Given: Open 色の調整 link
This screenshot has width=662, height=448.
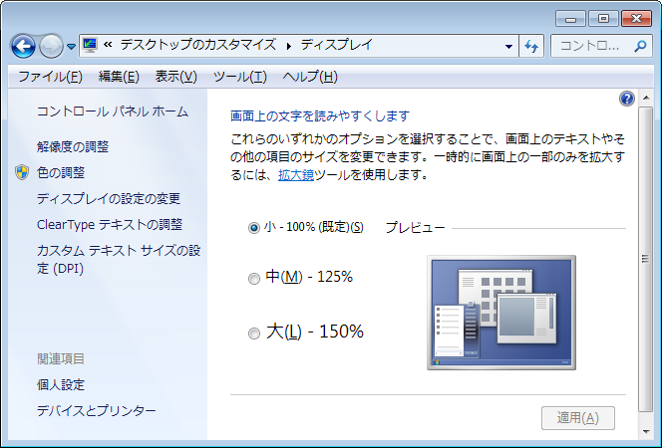Looking at the screenshot, I should [x=61, y=172].
